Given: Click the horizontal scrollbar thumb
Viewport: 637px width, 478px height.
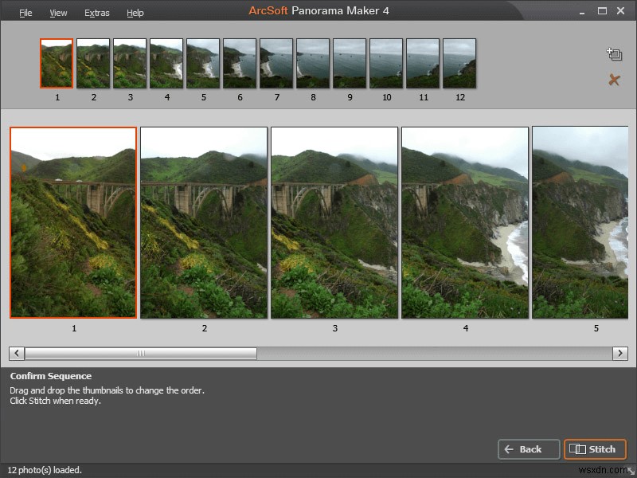Looking at the screenshot, I should (141, 353).
